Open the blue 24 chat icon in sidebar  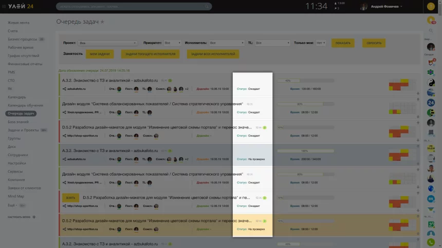click(431, 103)
